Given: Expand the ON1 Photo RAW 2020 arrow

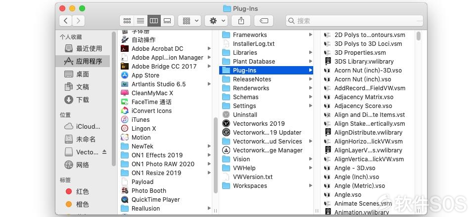Looking at the screenshot, I should click(x=209, y=164).
